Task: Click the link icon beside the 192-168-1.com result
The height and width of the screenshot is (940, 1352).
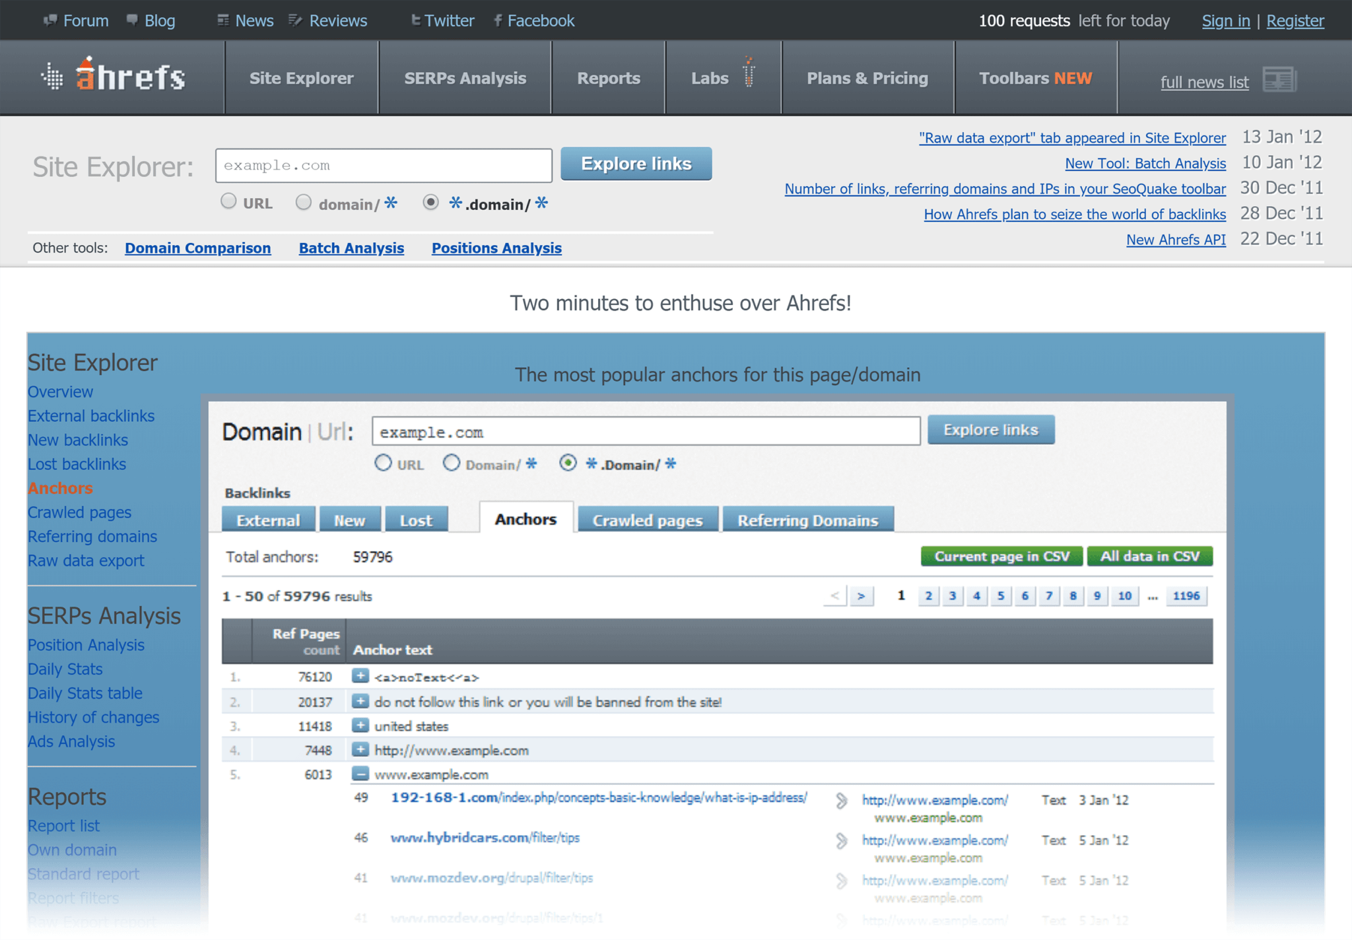Action: [x=842, y=800]
